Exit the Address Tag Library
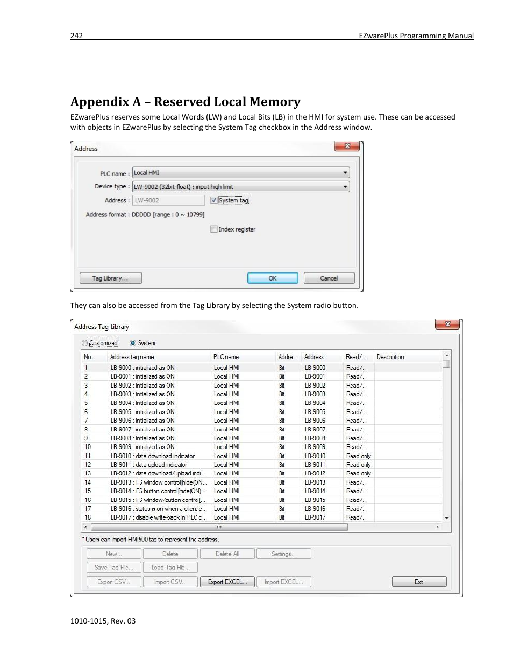Viewport: 513px width, 665px height. coord(419,582)
